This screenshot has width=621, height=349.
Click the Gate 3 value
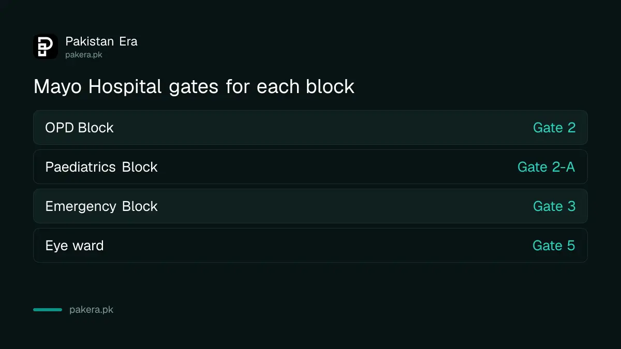[x=554, y=206]
